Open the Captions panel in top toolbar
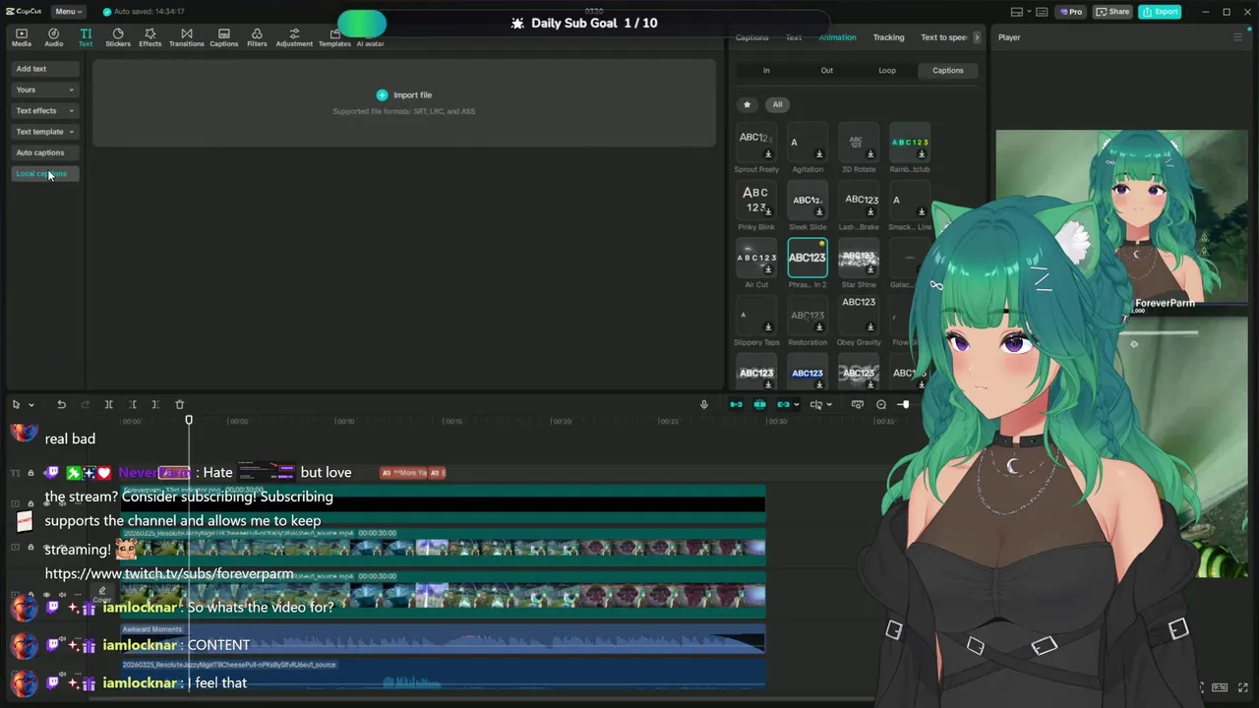The width and height of the screenshot is (1259, 708). (223, 37)
